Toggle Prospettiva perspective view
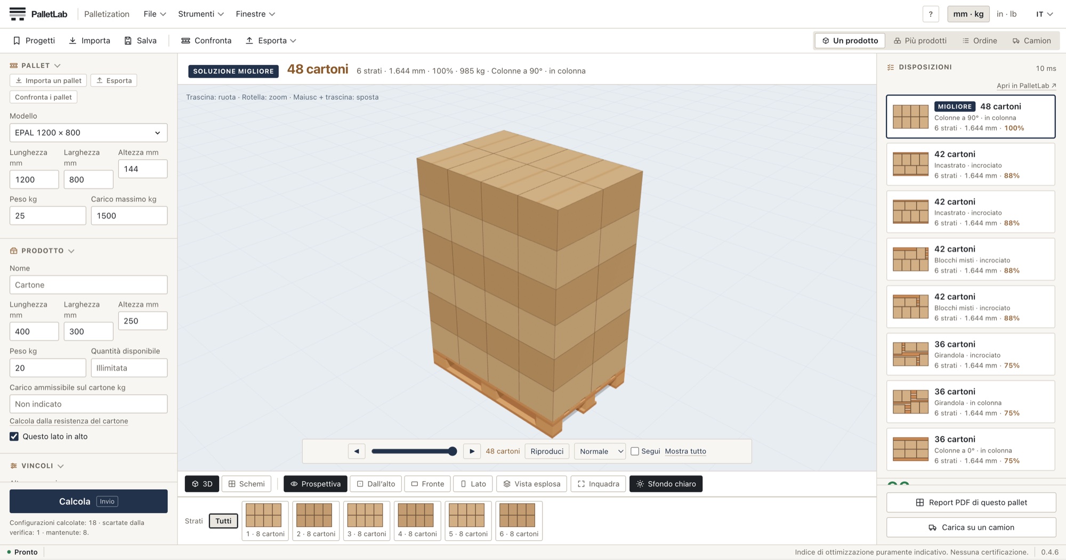The height and width of the screenshot is (560, 1066). [x=316, y=484]
